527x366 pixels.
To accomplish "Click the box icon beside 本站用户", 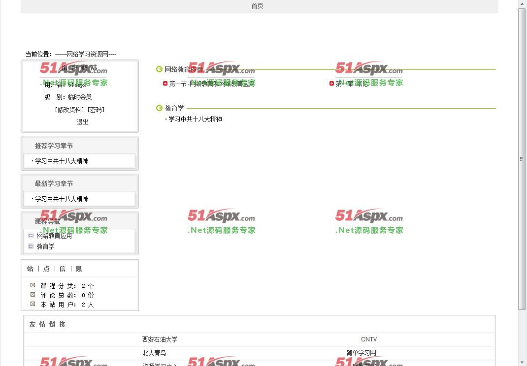I will tap(33, 304).
